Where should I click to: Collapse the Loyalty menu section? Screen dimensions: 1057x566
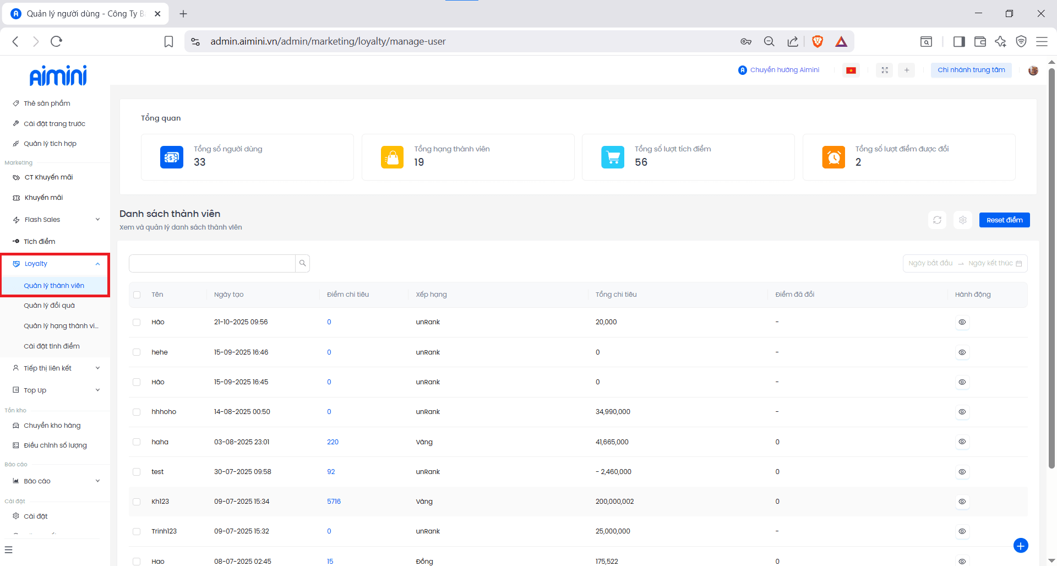[x=97, y=264]
